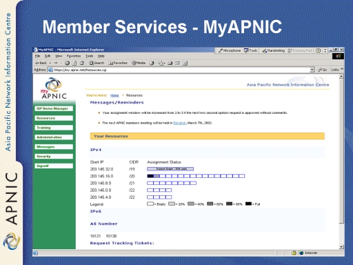353x265 pixels.
Task: Open the Back button history dropdown arrow
Action: (50, 63)
